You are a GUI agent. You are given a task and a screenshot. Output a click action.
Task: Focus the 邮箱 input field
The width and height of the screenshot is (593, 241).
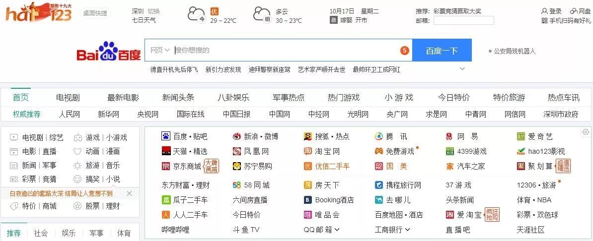pyautogui.click(x=464, y=20)
